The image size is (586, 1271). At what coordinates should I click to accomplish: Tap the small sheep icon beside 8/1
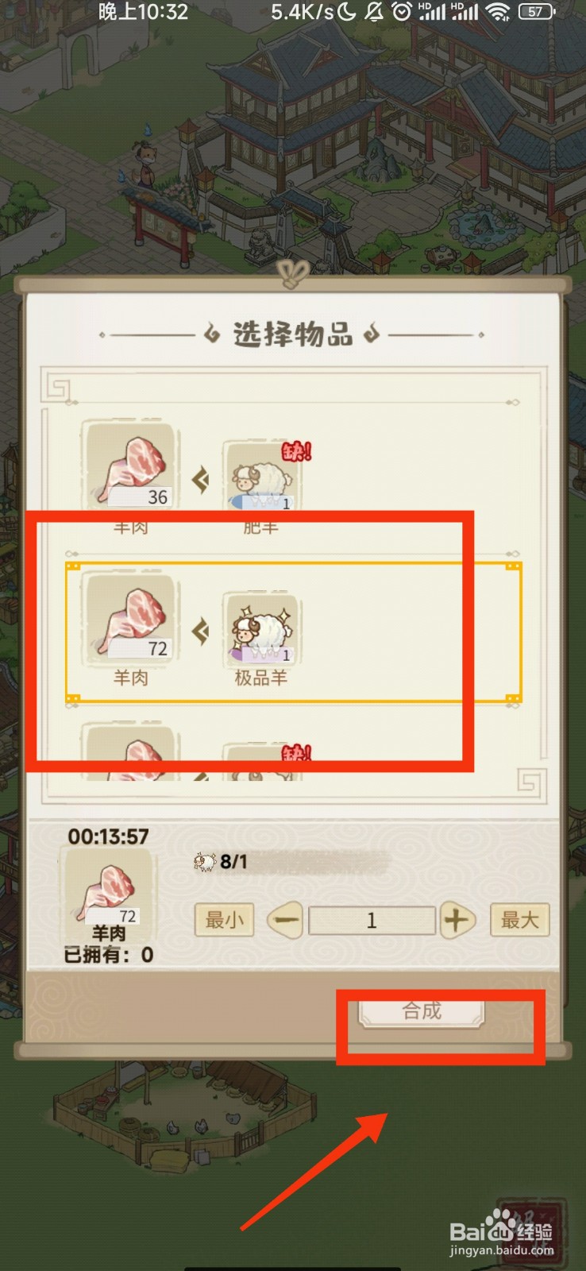tap(205, 862)
